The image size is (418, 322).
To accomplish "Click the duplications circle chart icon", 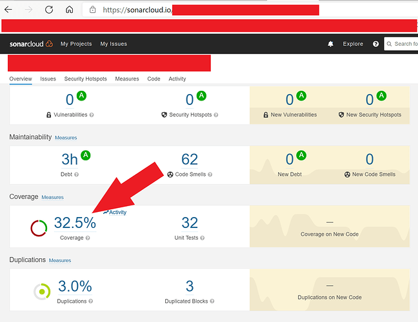I will 42,292.
